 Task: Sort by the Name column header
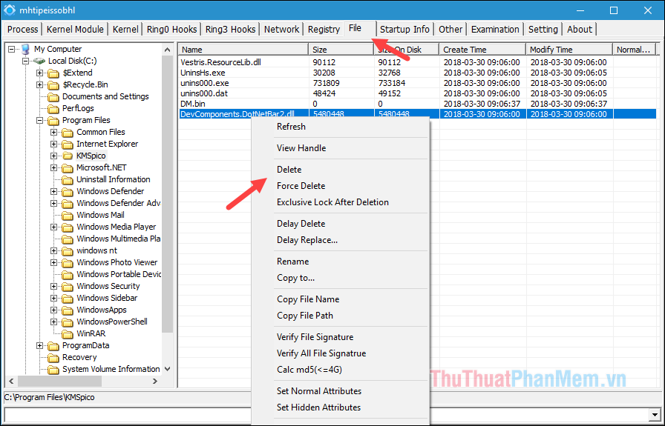(x=243, y=50)
